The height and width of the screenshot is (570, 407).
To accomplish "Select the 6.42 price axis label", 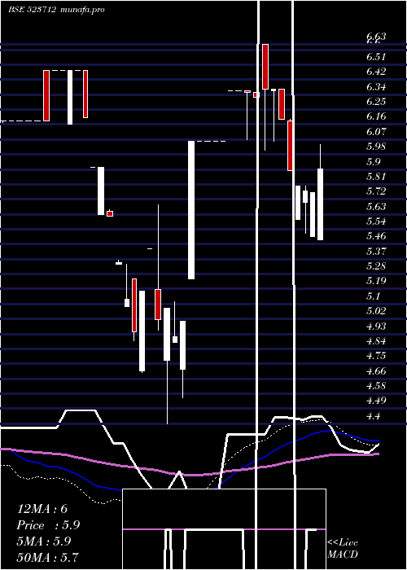I will tap(376, 72).
